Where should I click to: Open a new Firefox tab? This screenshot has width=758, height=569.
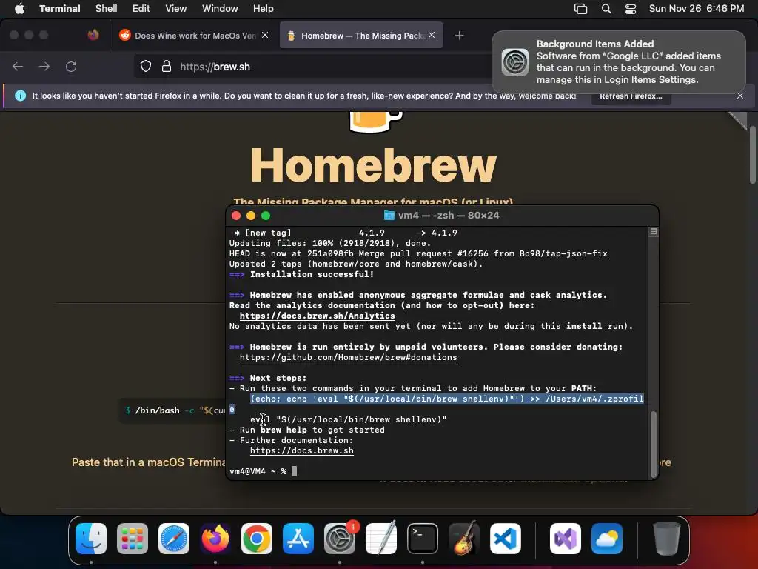tap(459, 36)
